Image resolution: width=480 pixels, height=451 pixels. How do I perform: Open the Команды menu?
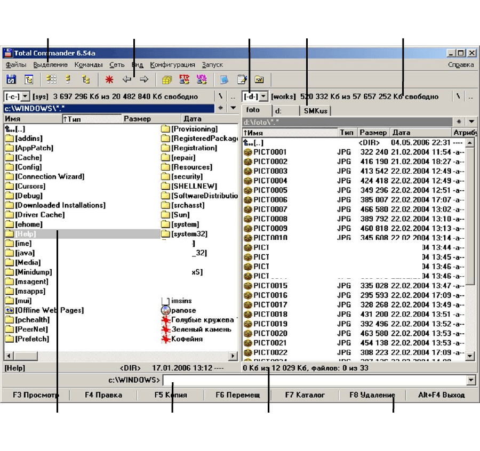[x=89, y=65]
